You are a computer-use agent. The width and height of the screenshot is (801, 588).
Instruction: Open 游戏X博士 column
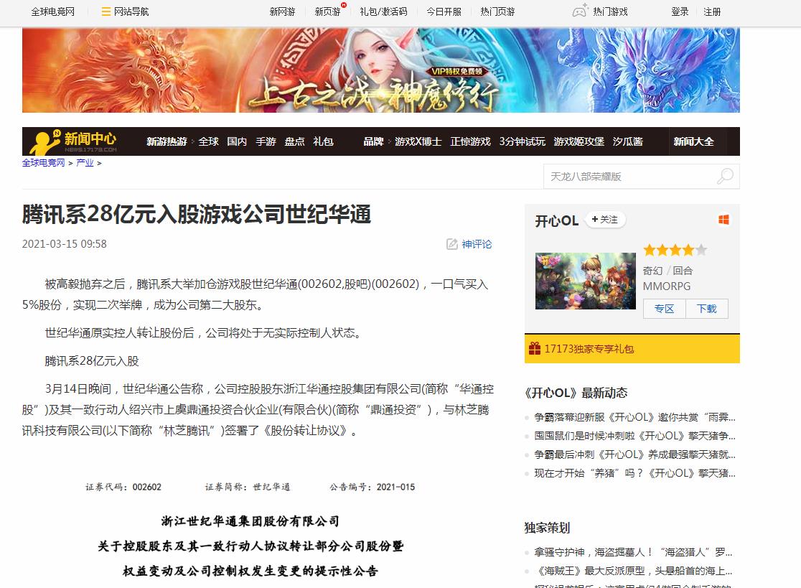click(418, 141)
